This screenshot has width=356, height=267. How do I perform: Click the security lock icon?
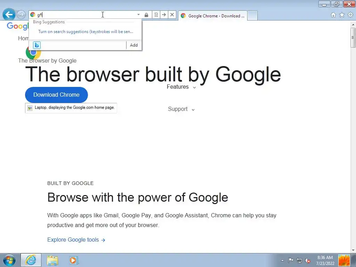pyautogui.click(x=146, y=15)
